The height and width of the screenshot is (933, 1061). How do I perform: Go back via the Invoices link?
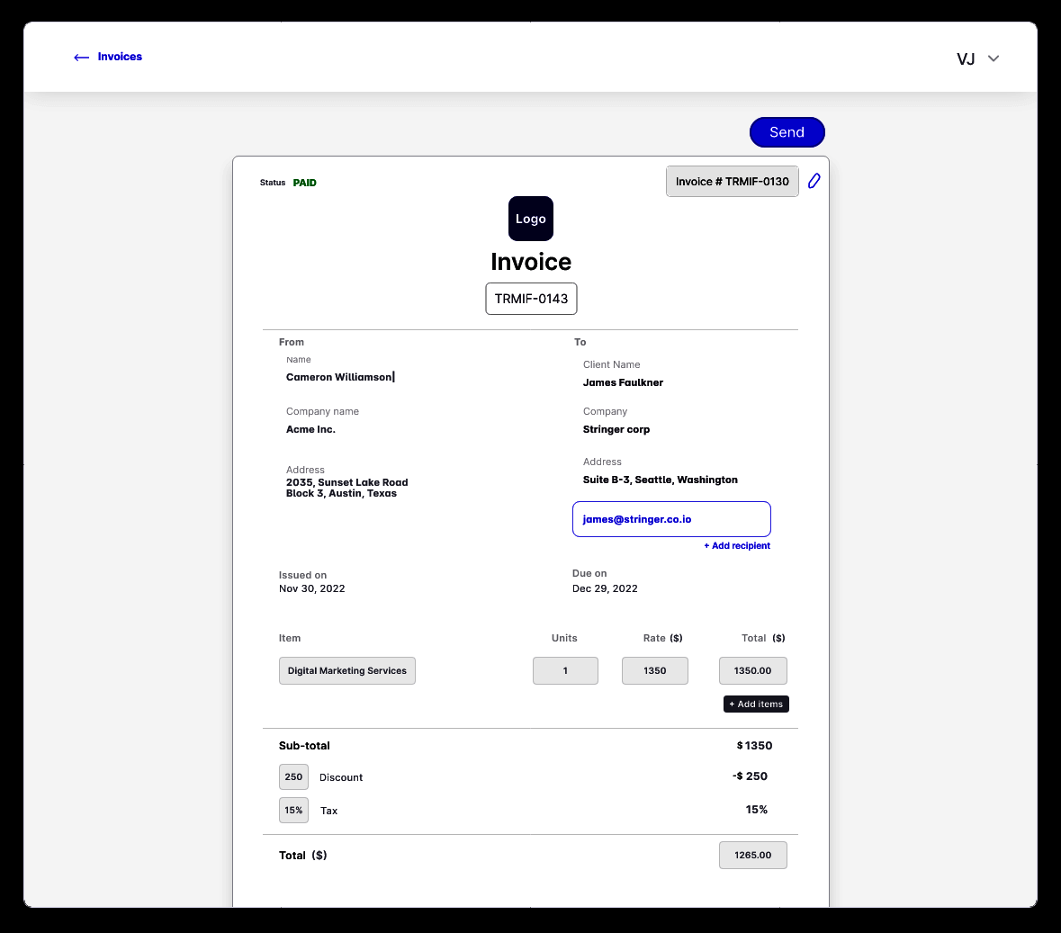120,57
